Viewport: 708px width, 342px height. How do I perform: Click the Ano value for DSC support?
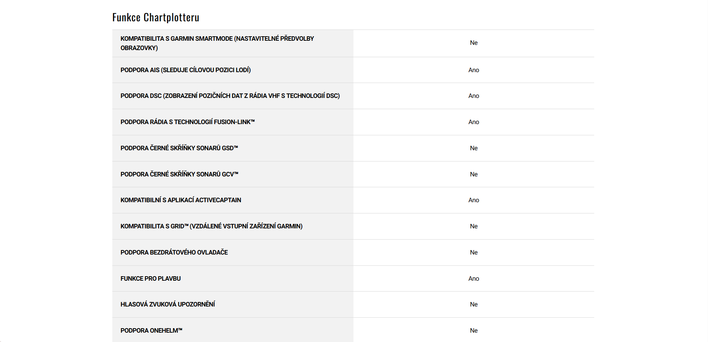pos(474,96)
